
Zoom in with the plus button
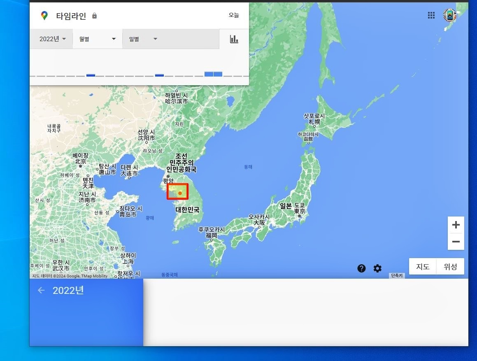[x=456, y=225]
